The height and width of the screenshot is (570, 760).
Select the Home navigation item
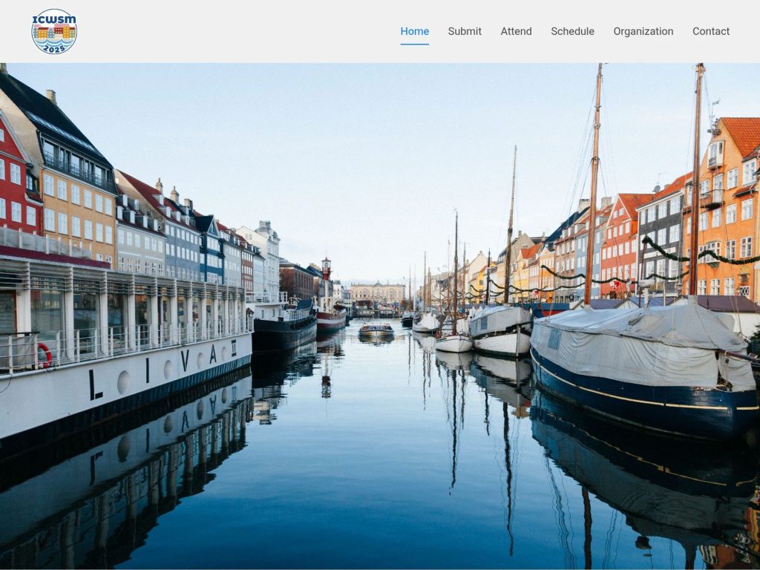click(x=414, y=31)
